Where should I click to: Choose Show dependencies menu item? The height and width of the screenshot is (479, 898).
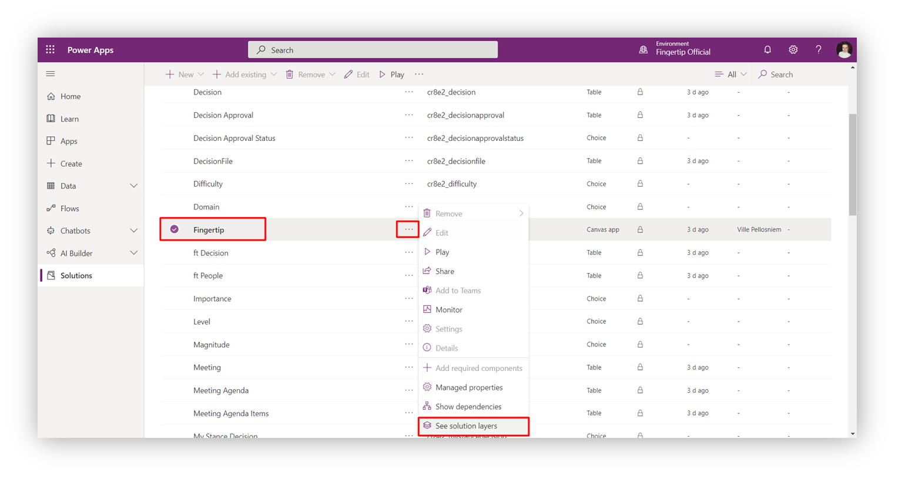[x=474, y=406]
